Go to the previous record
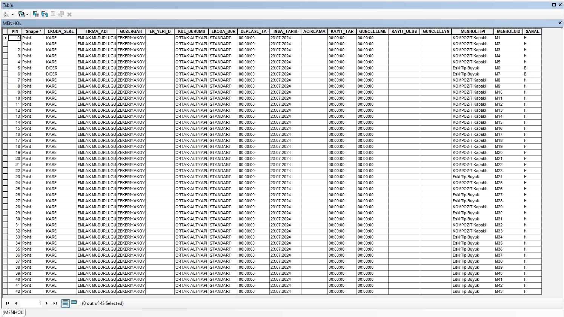This screenshot has width=564, height=317. pos(16,303)
